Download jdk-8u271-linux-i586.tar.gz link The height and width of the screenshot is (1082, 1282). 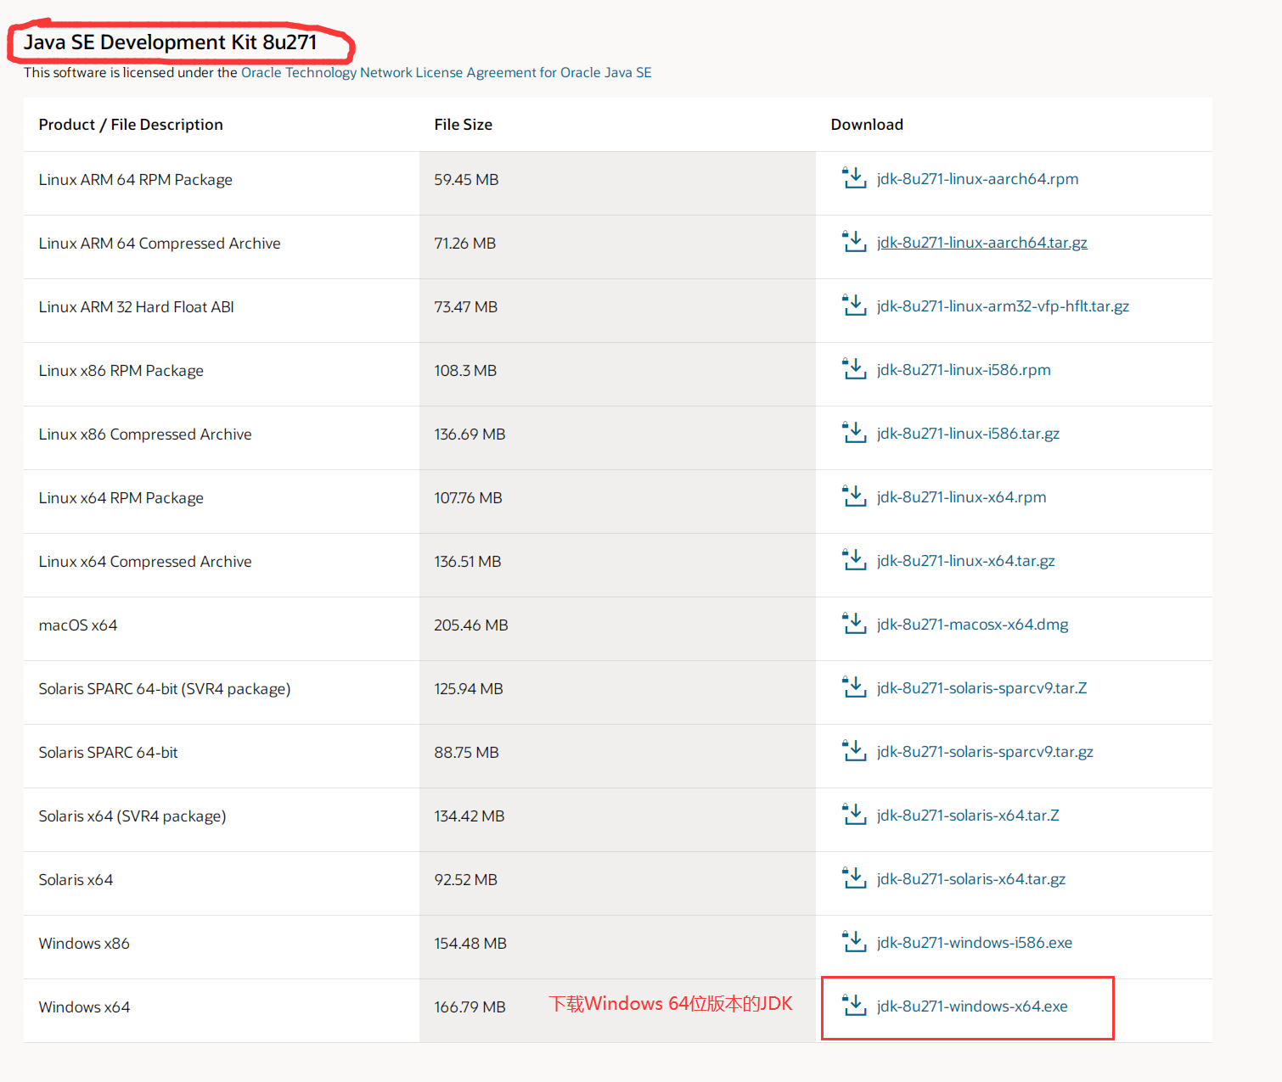click(x=969, y=434)
